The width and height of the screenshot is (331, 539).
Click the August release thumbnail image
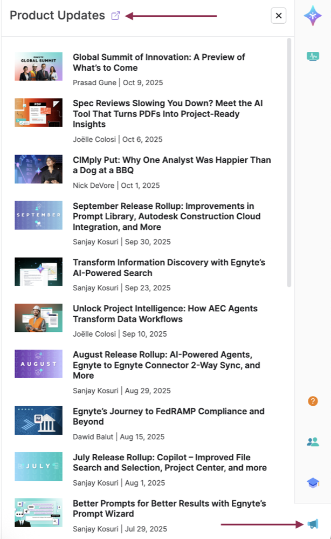(x=38, y=364)
